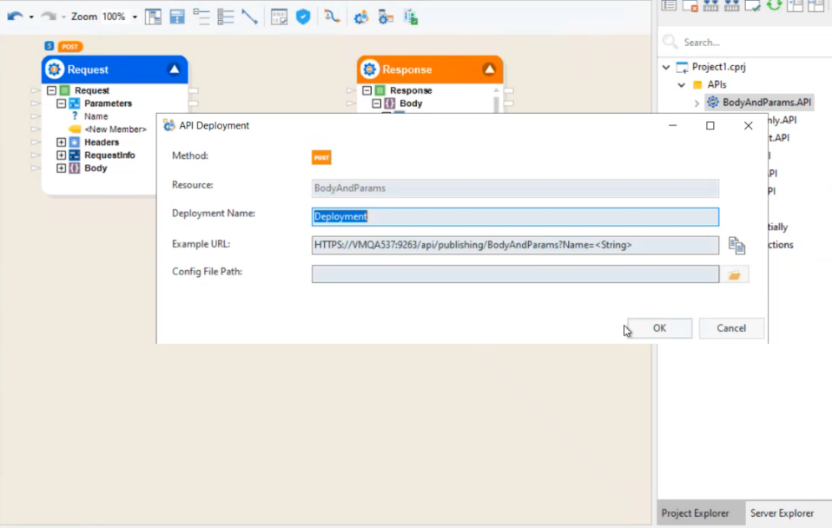Click the blue shield verify icon
Screen dimensions: 832x528
[303, 16]
